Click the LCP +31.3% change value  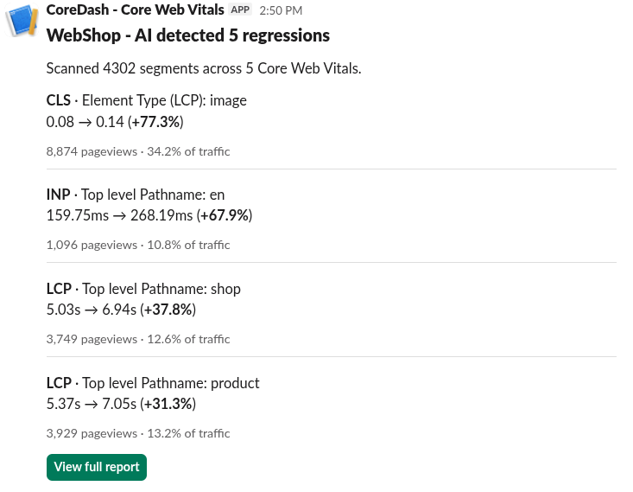tap(169, 404)
